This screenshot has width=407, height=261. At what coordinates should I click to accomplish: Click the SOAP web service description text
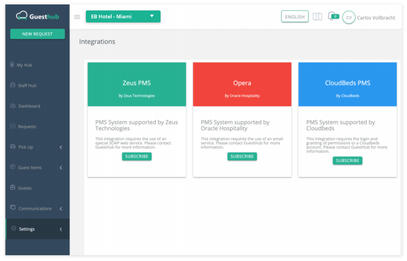point(133,143)
